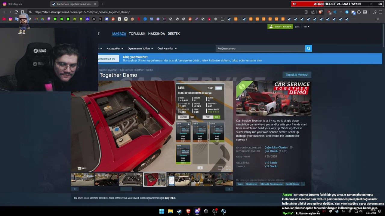385x216 pixels.
Task: Open the DESTEK menu item
Action: (174, 34)
